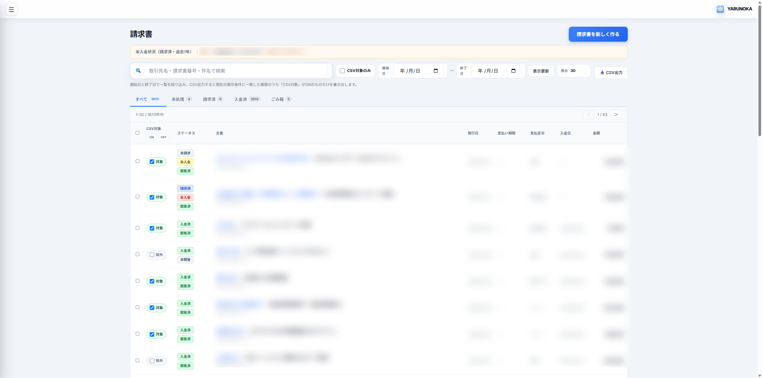Click the 未入金状況 summary banner
The height and width of the screenshot is (378, 762).
[x=379, y=52]
